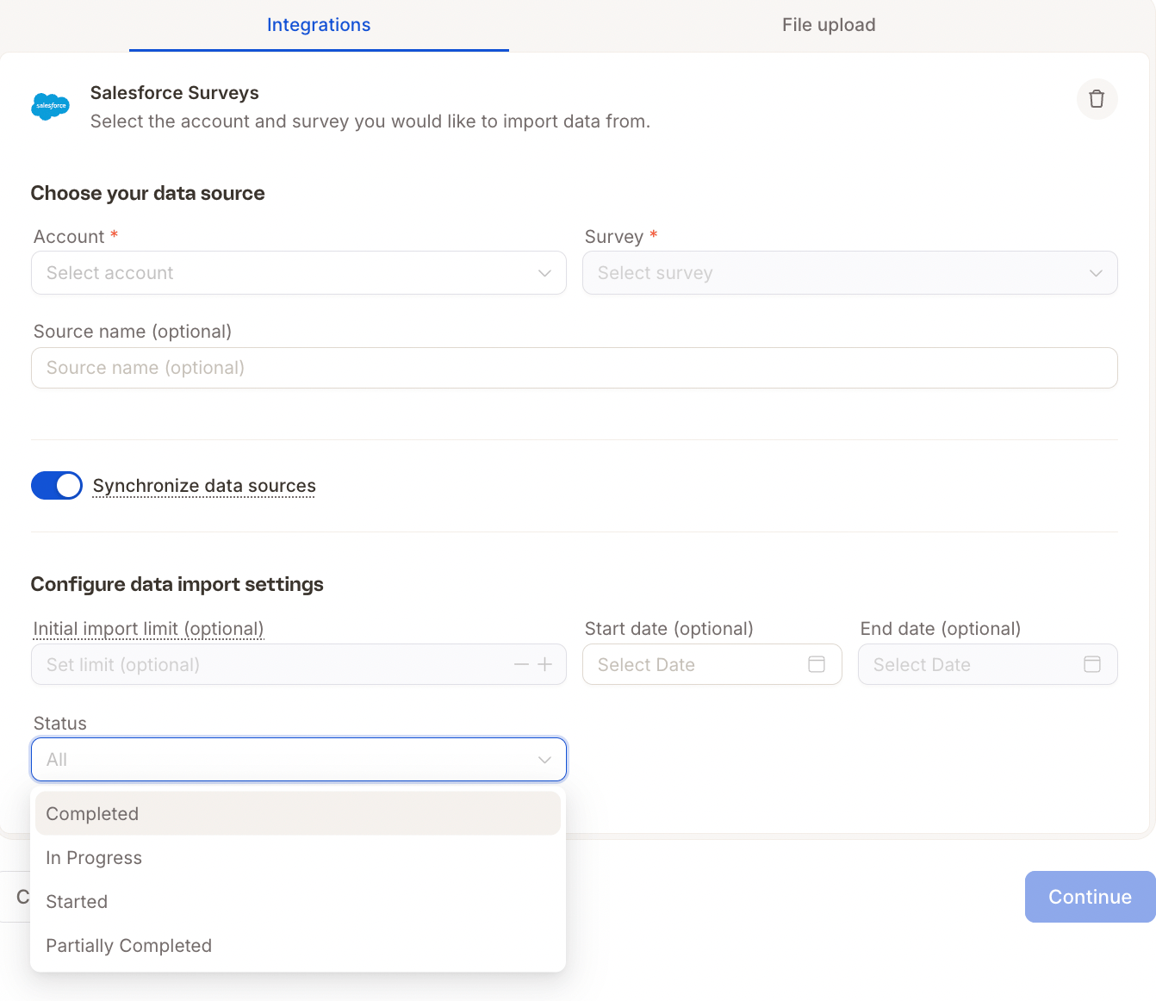
Task: Click the plus icon in import limit
Action: (545, 664)
